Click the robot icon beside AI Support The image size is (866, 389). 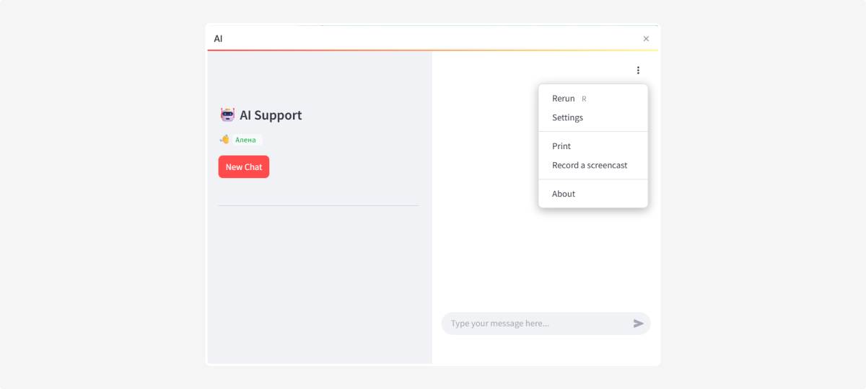[227, 115]
